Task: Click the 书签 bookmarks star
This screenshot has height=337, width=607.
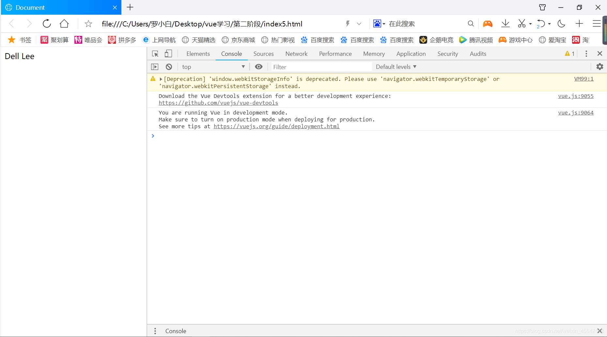Action: 12,40
